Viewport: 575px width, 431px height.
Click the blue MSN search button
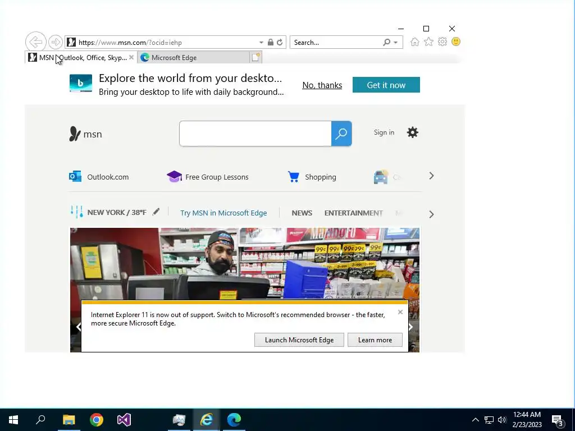pos(341,134)
